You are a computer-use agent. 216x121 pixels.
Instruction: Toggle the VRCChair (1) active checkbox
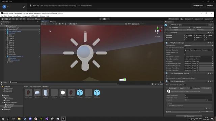(169, 25)
